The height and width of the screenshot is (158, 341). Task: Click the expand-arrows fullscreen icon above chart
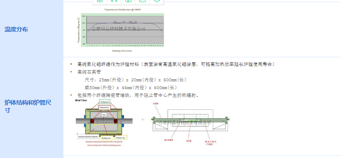point(114,1)
